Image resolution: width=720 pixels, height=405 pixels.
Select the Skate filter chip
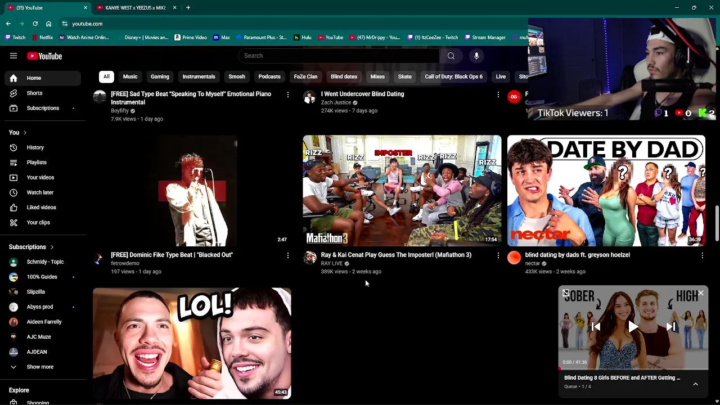pos(404,76)
